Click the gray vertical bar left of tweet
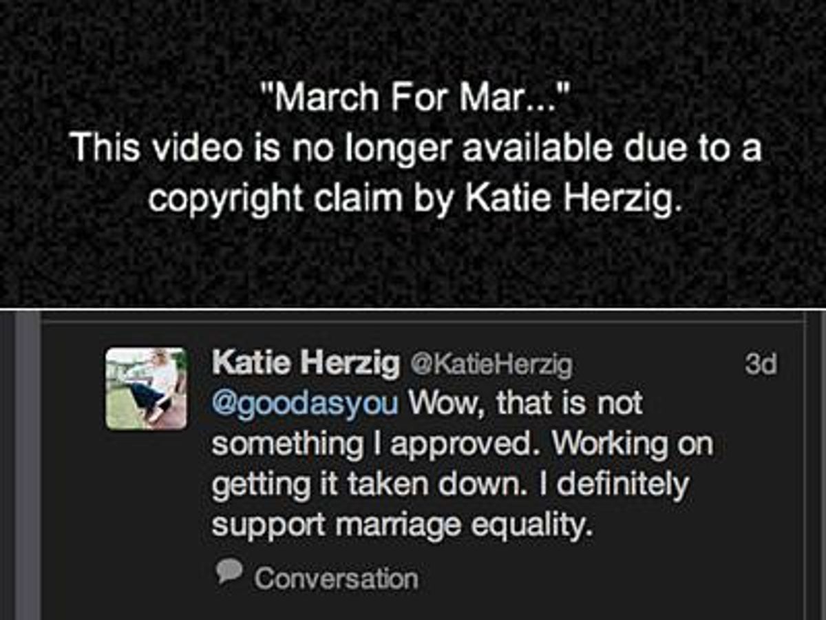The height and width of the screenshot is (620, 826). coord(28,468)
